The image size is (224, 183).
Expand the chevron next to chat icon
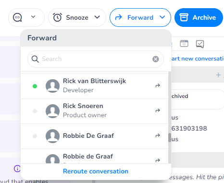click(x=33, y=17)
